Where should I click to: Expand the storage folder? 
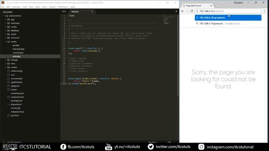click(x=5, y=60)
